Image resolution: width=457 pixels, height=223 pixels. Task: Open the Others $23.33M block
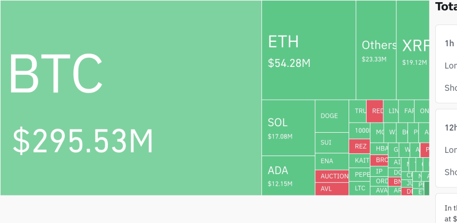(376, 50)
